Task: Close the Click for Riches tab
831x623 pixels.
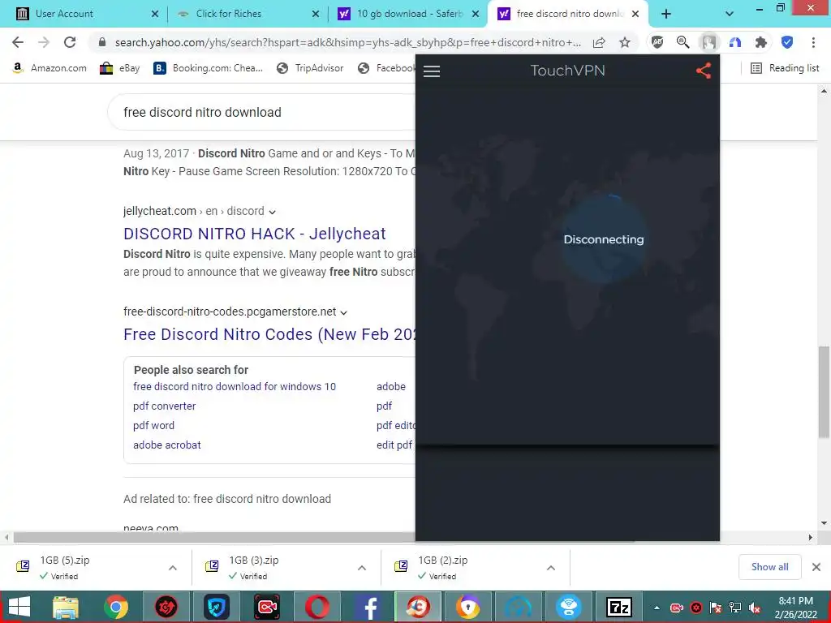Action: [316, 14]
